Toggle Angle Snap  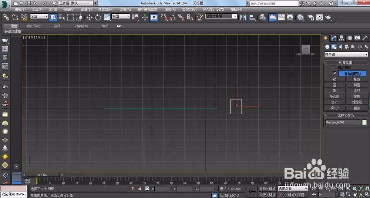pos(173,17)
